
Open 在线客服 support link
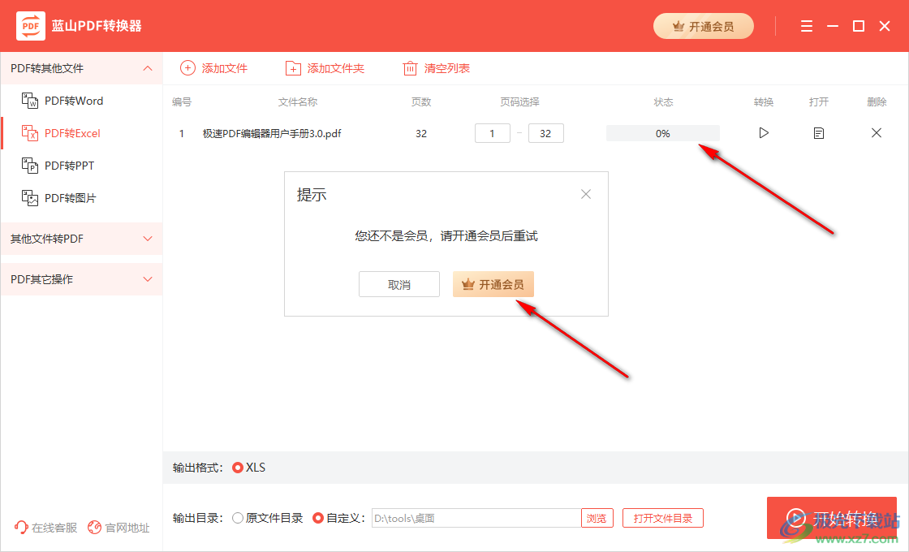point(45,528)
